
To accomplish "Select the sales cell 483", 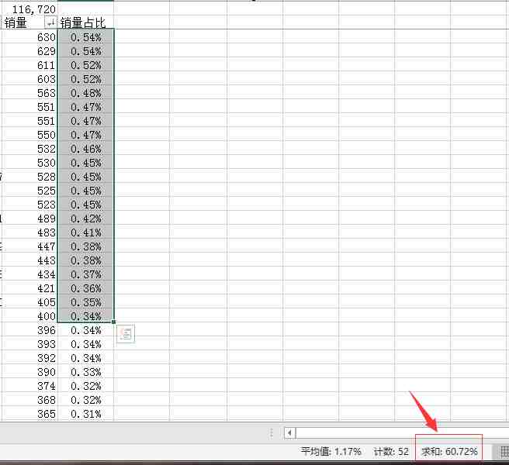I will point(29,232).
